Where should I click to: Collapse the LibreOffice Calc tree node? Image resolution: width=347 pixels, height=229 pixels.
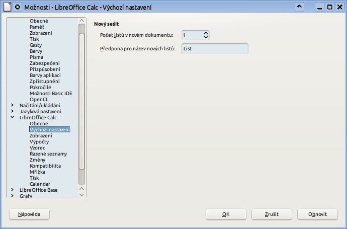tap(13, 117)
